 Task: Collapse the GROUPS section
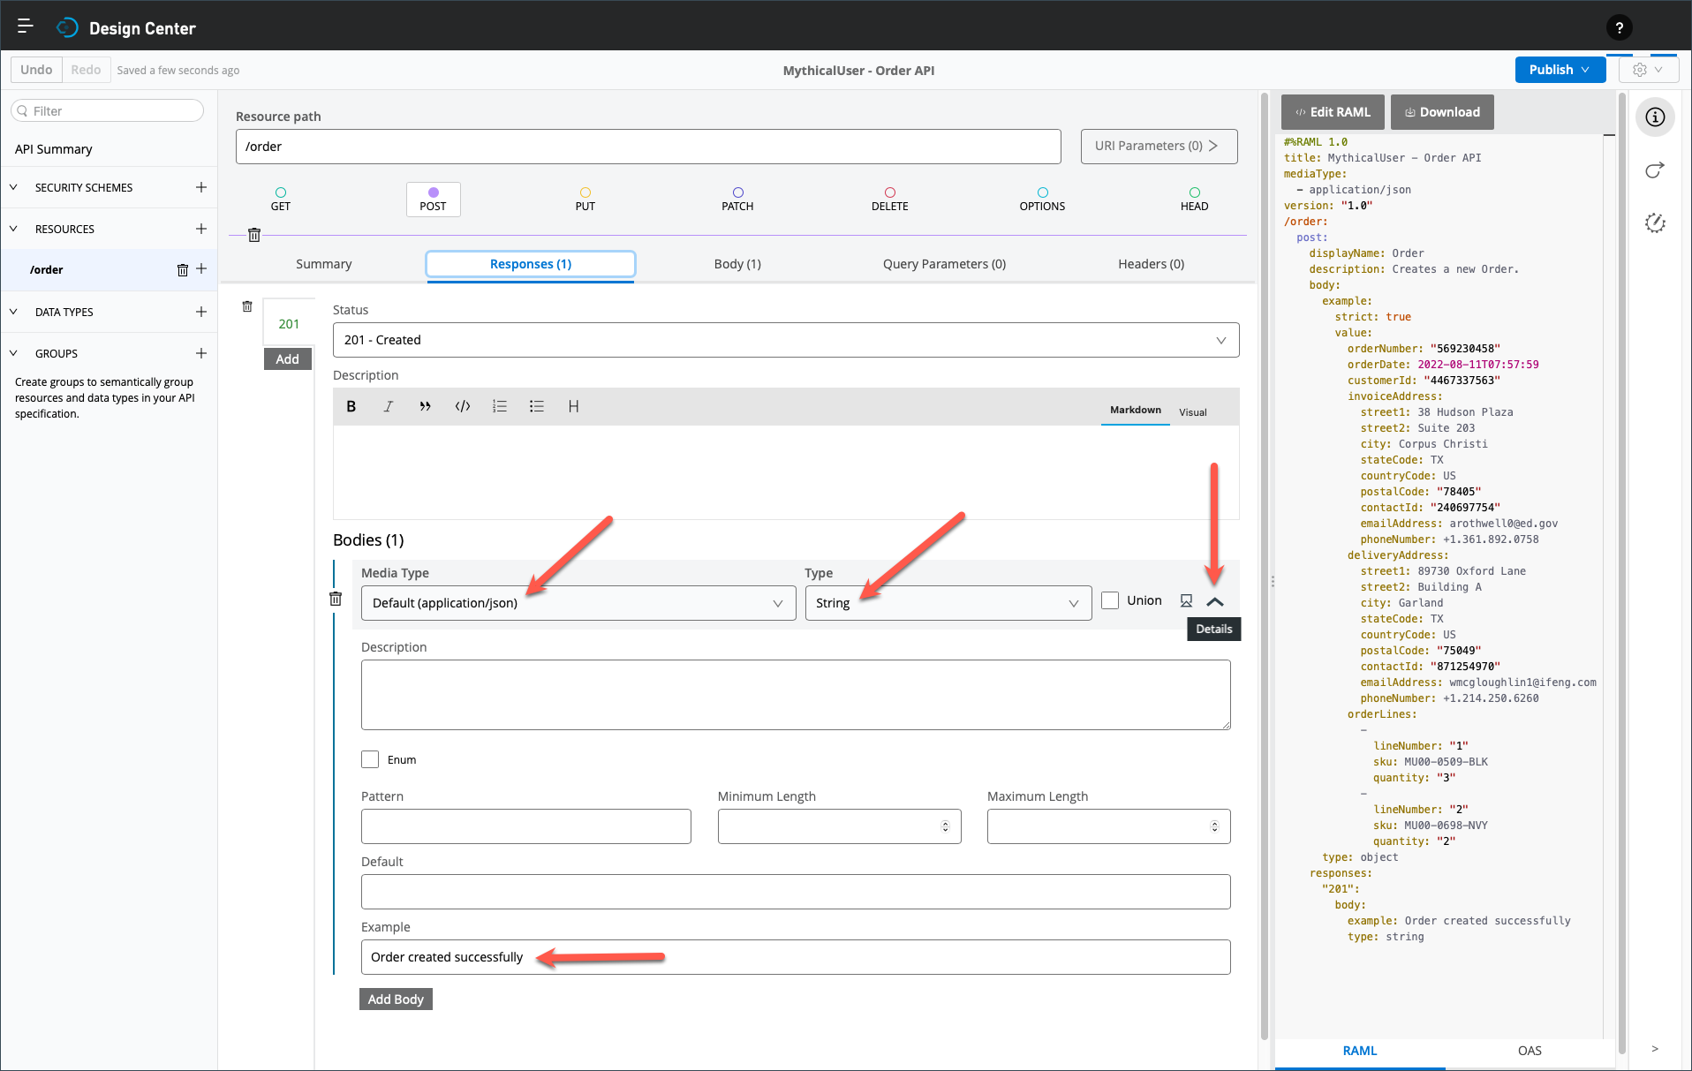[x=13, y=353]
